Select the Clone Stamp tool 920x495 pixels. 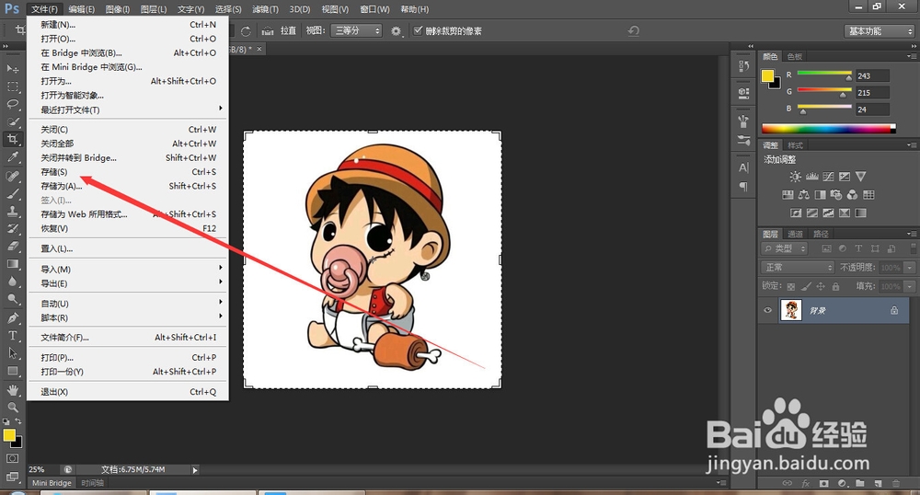point(12,211)
